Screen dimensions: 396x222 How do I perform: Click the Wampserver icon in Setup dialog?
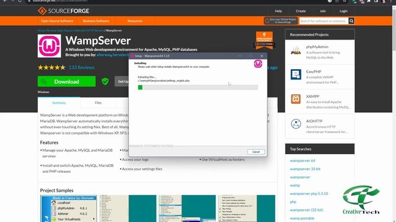pyautogui.click(x=258, y=64)
